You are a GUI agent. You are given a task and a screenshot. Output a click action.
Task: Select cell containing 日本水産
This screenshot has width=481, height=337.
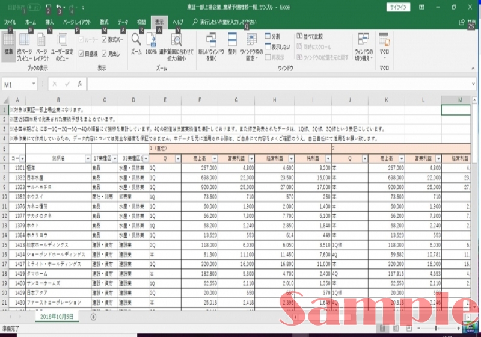tap(58, 178)
